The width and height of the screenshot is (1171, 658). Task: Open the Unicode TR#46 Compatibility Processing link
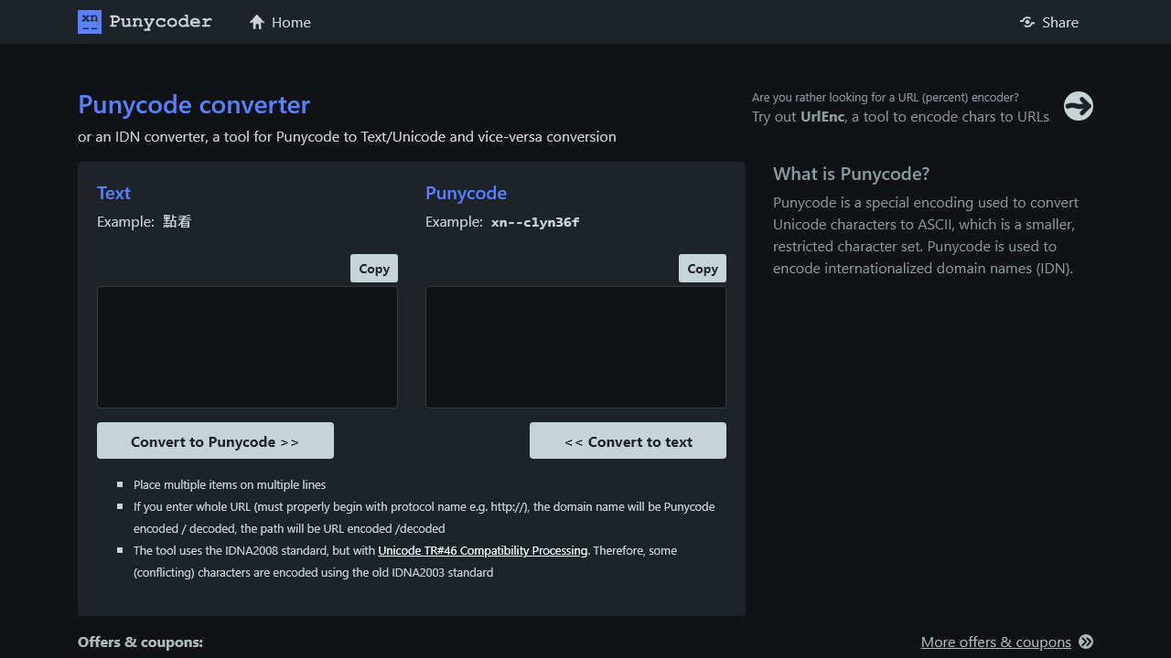point(483,550)
